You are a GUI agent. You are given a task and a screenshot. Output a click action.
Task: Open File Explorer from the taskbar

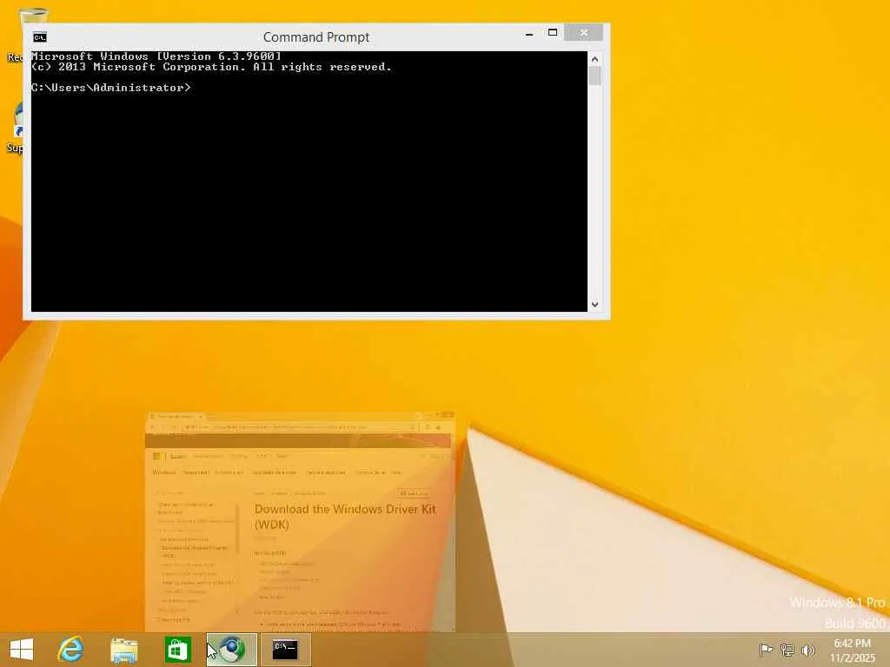click(123, 650)
